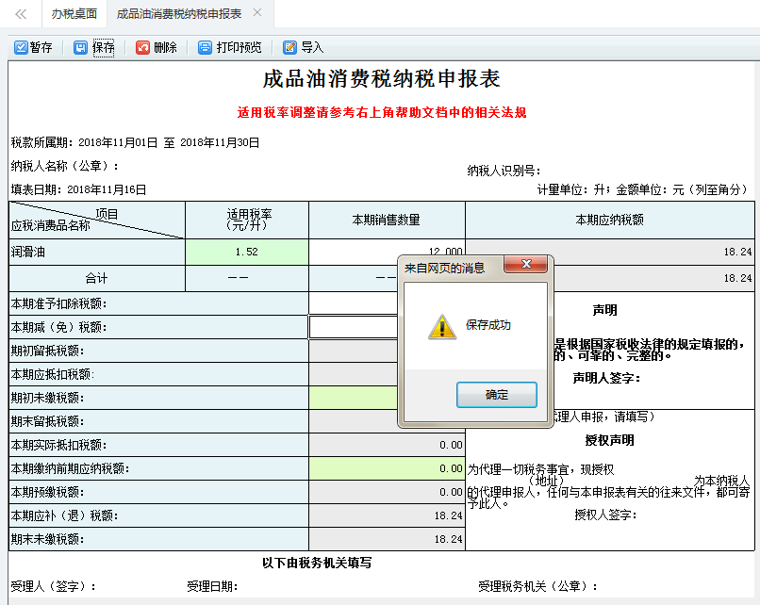This screenshot has width=760, height=605.
Task: Focus the 本期减（免）税额 input box
Action: [x=354, y=327]
